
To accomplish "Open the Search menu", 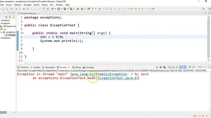I will coord(37,5).
